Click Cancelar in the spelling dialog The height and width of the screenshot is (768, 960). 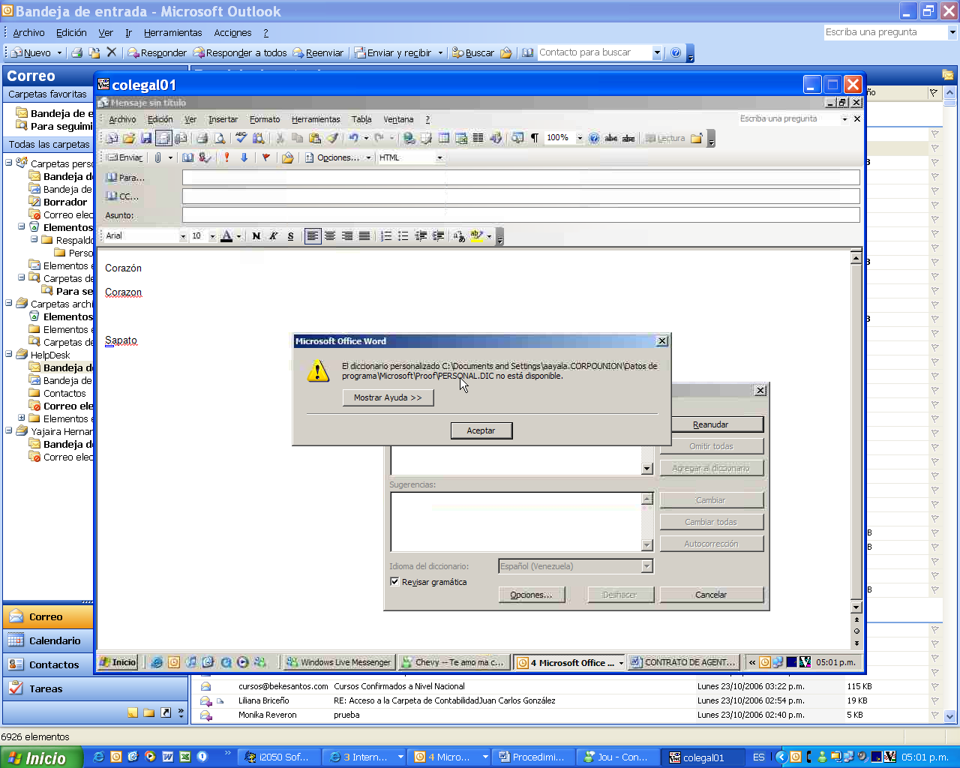711,595
